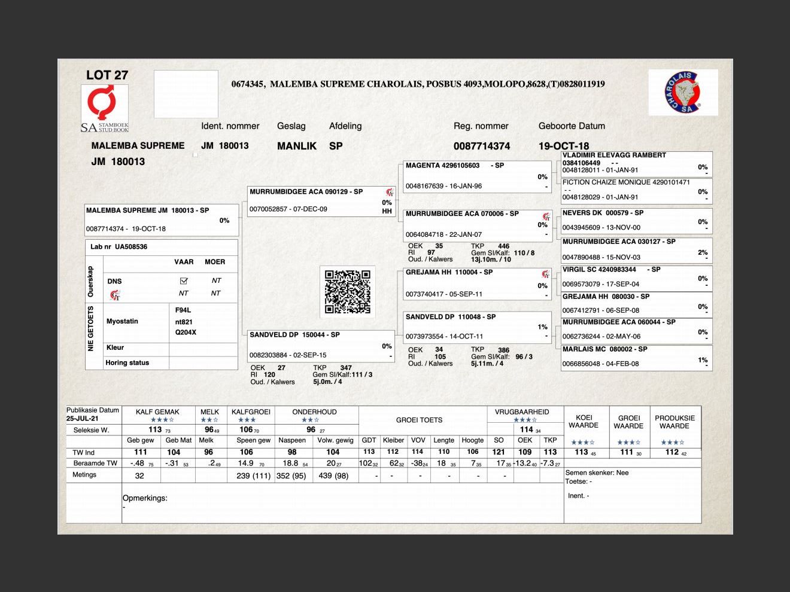Click the "Geslag" label
Screen dimensions: 790x592
point(291,126)
